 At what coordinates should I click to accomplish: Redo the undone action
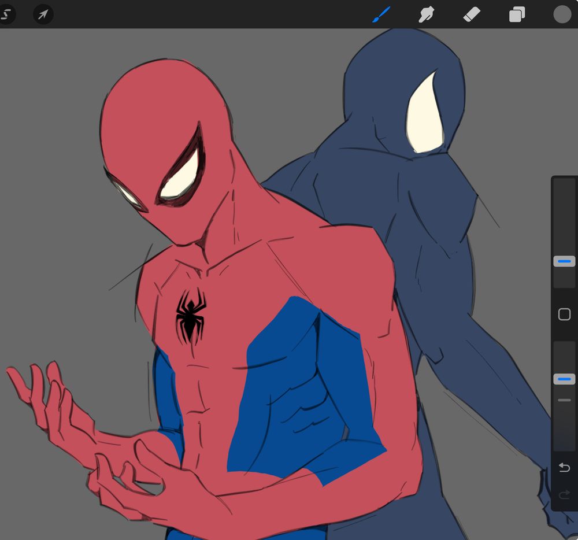point(564,494)
